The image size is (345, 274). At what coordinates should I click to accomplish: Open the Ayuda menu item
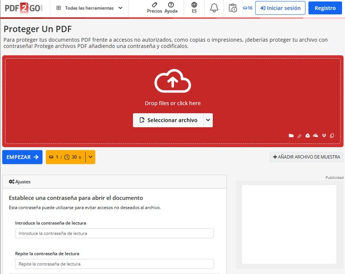[171, 8]
